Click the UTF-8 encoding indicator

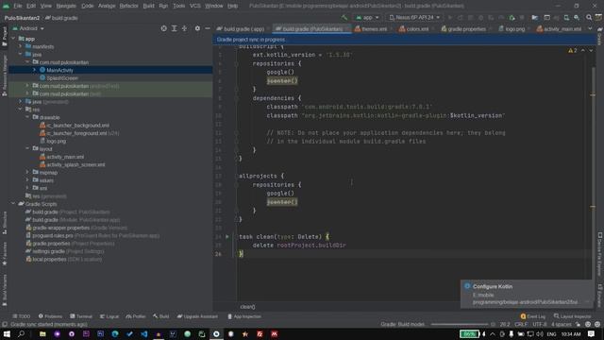[x=539, y=324]
